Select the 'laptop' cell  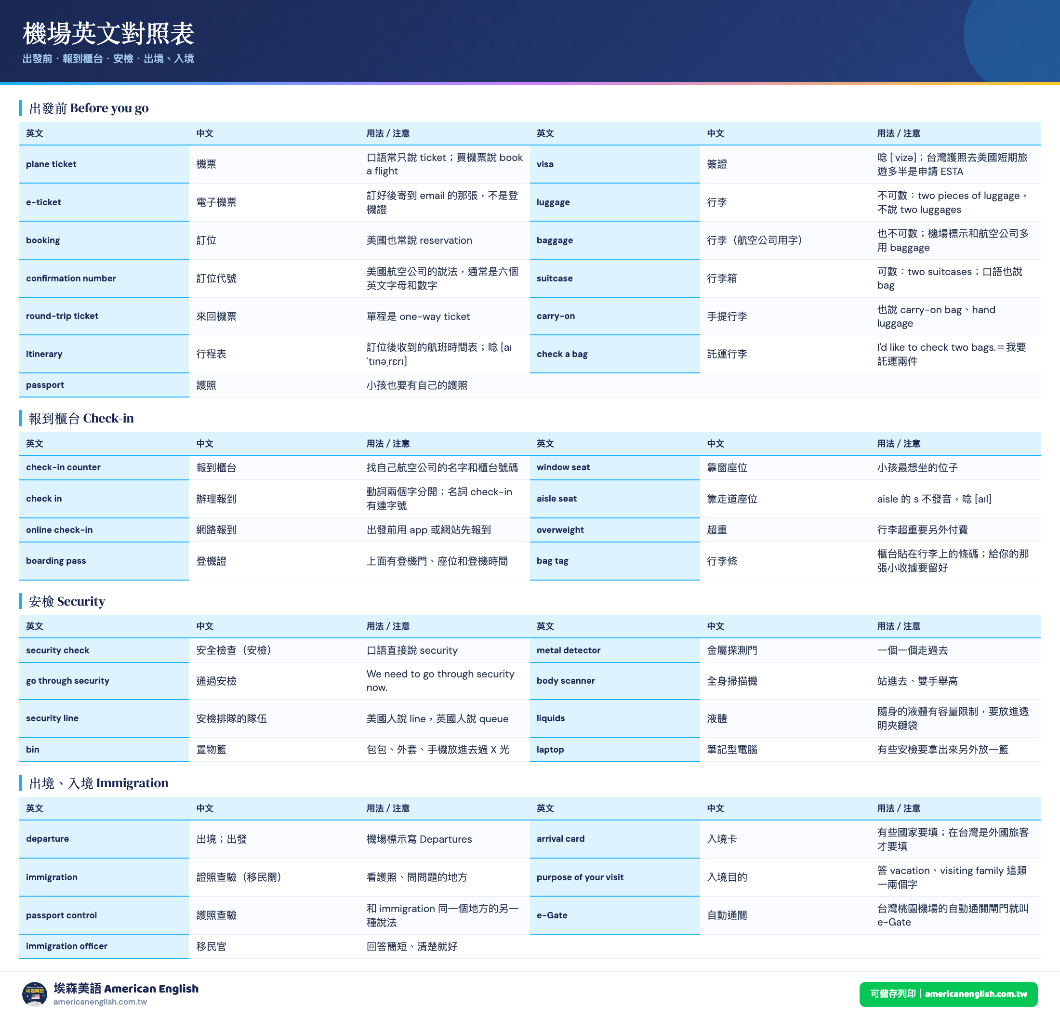tap(615, 750)
